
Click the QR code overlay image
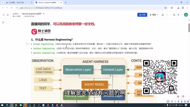point(160,77)
